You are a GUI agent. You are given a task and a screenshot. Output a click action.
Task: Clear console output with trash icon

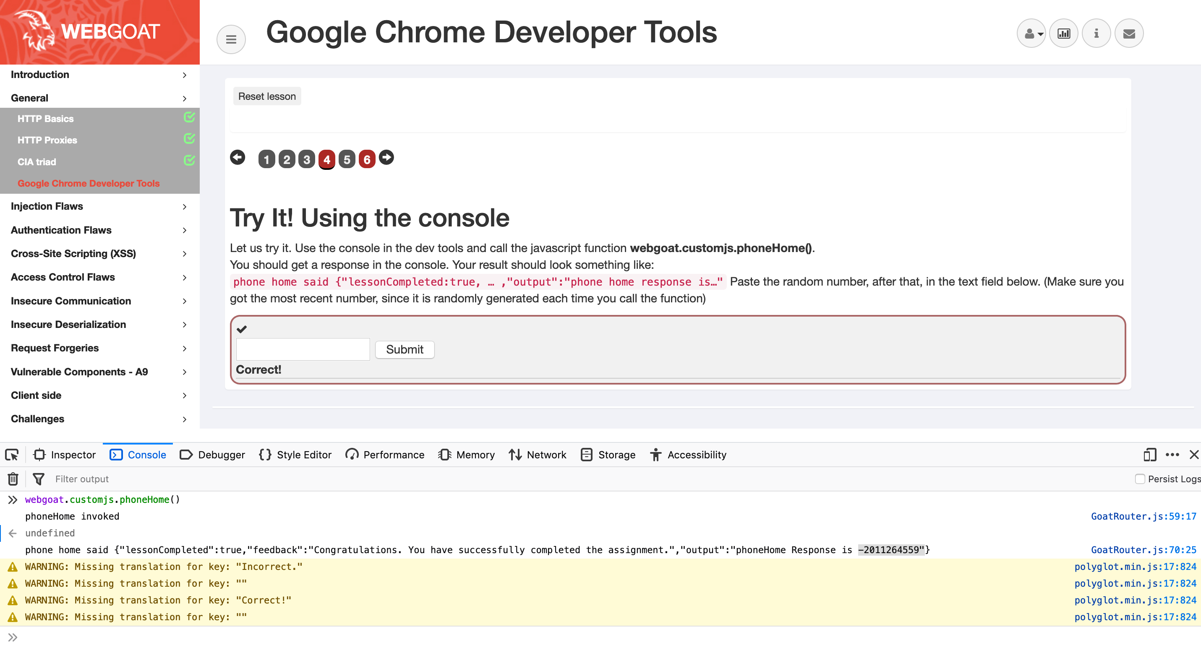tap(13, 479)
